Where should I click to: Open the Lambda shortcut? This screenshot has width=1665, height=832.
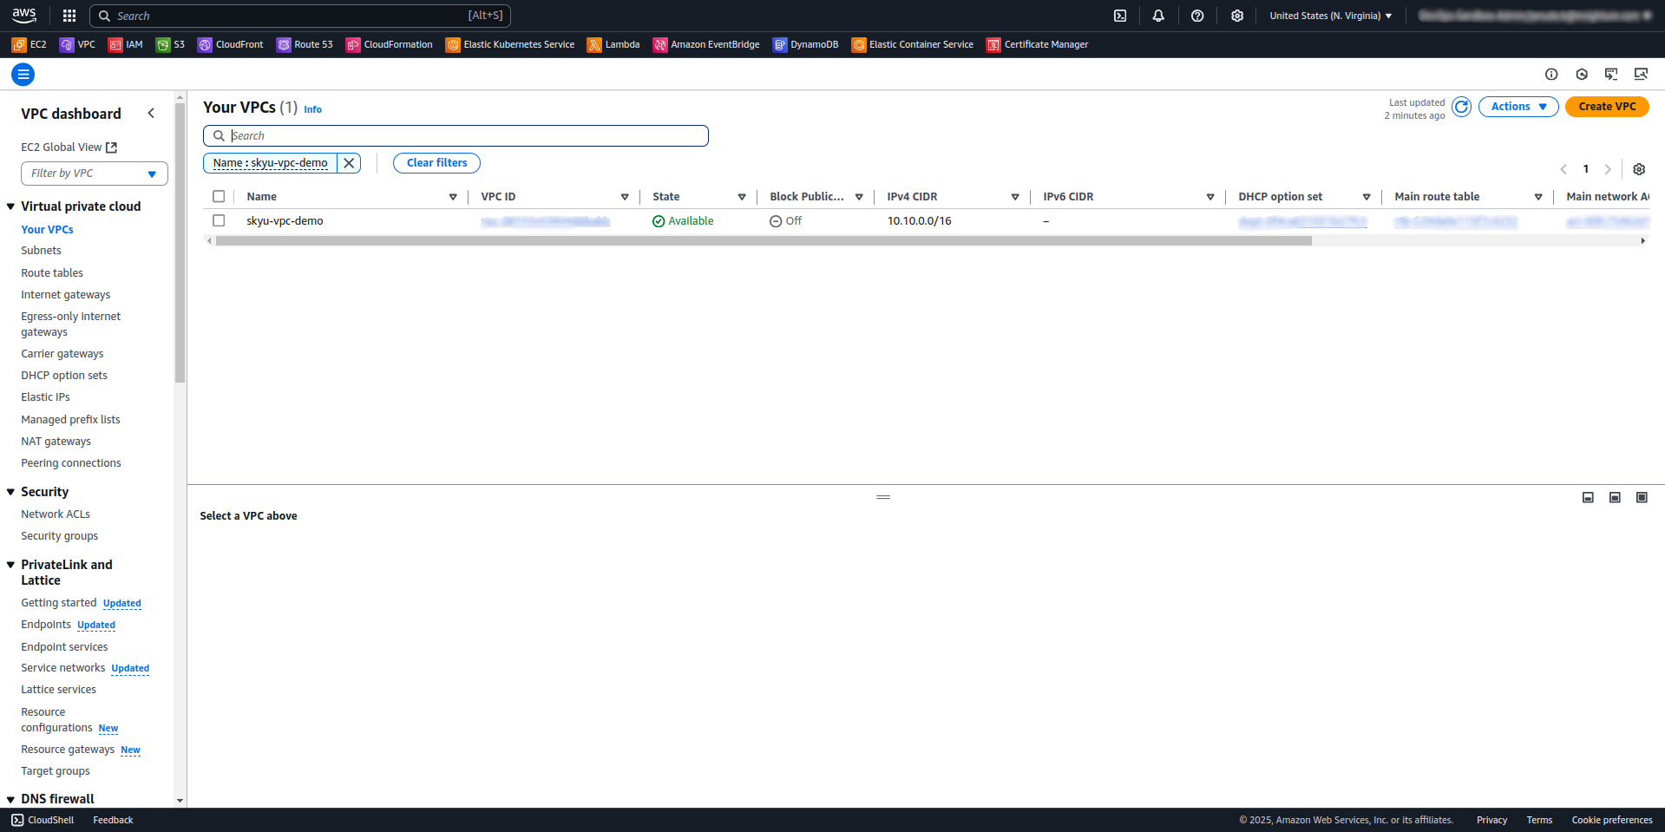pyautogui.click(x=613, y=45)
